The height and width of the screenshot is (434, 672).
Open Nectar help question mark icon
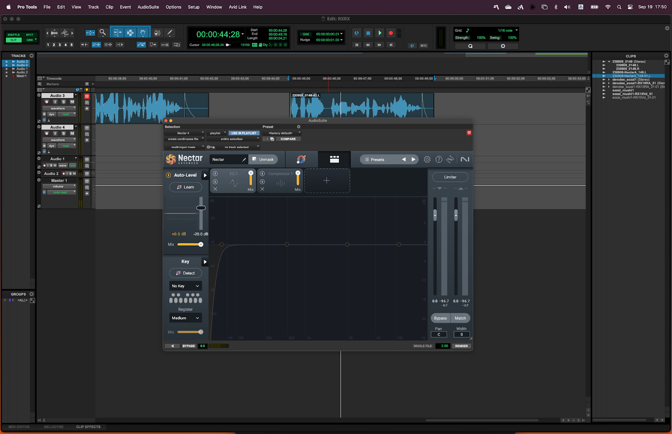pyautogui.click(x=439, y=159)
